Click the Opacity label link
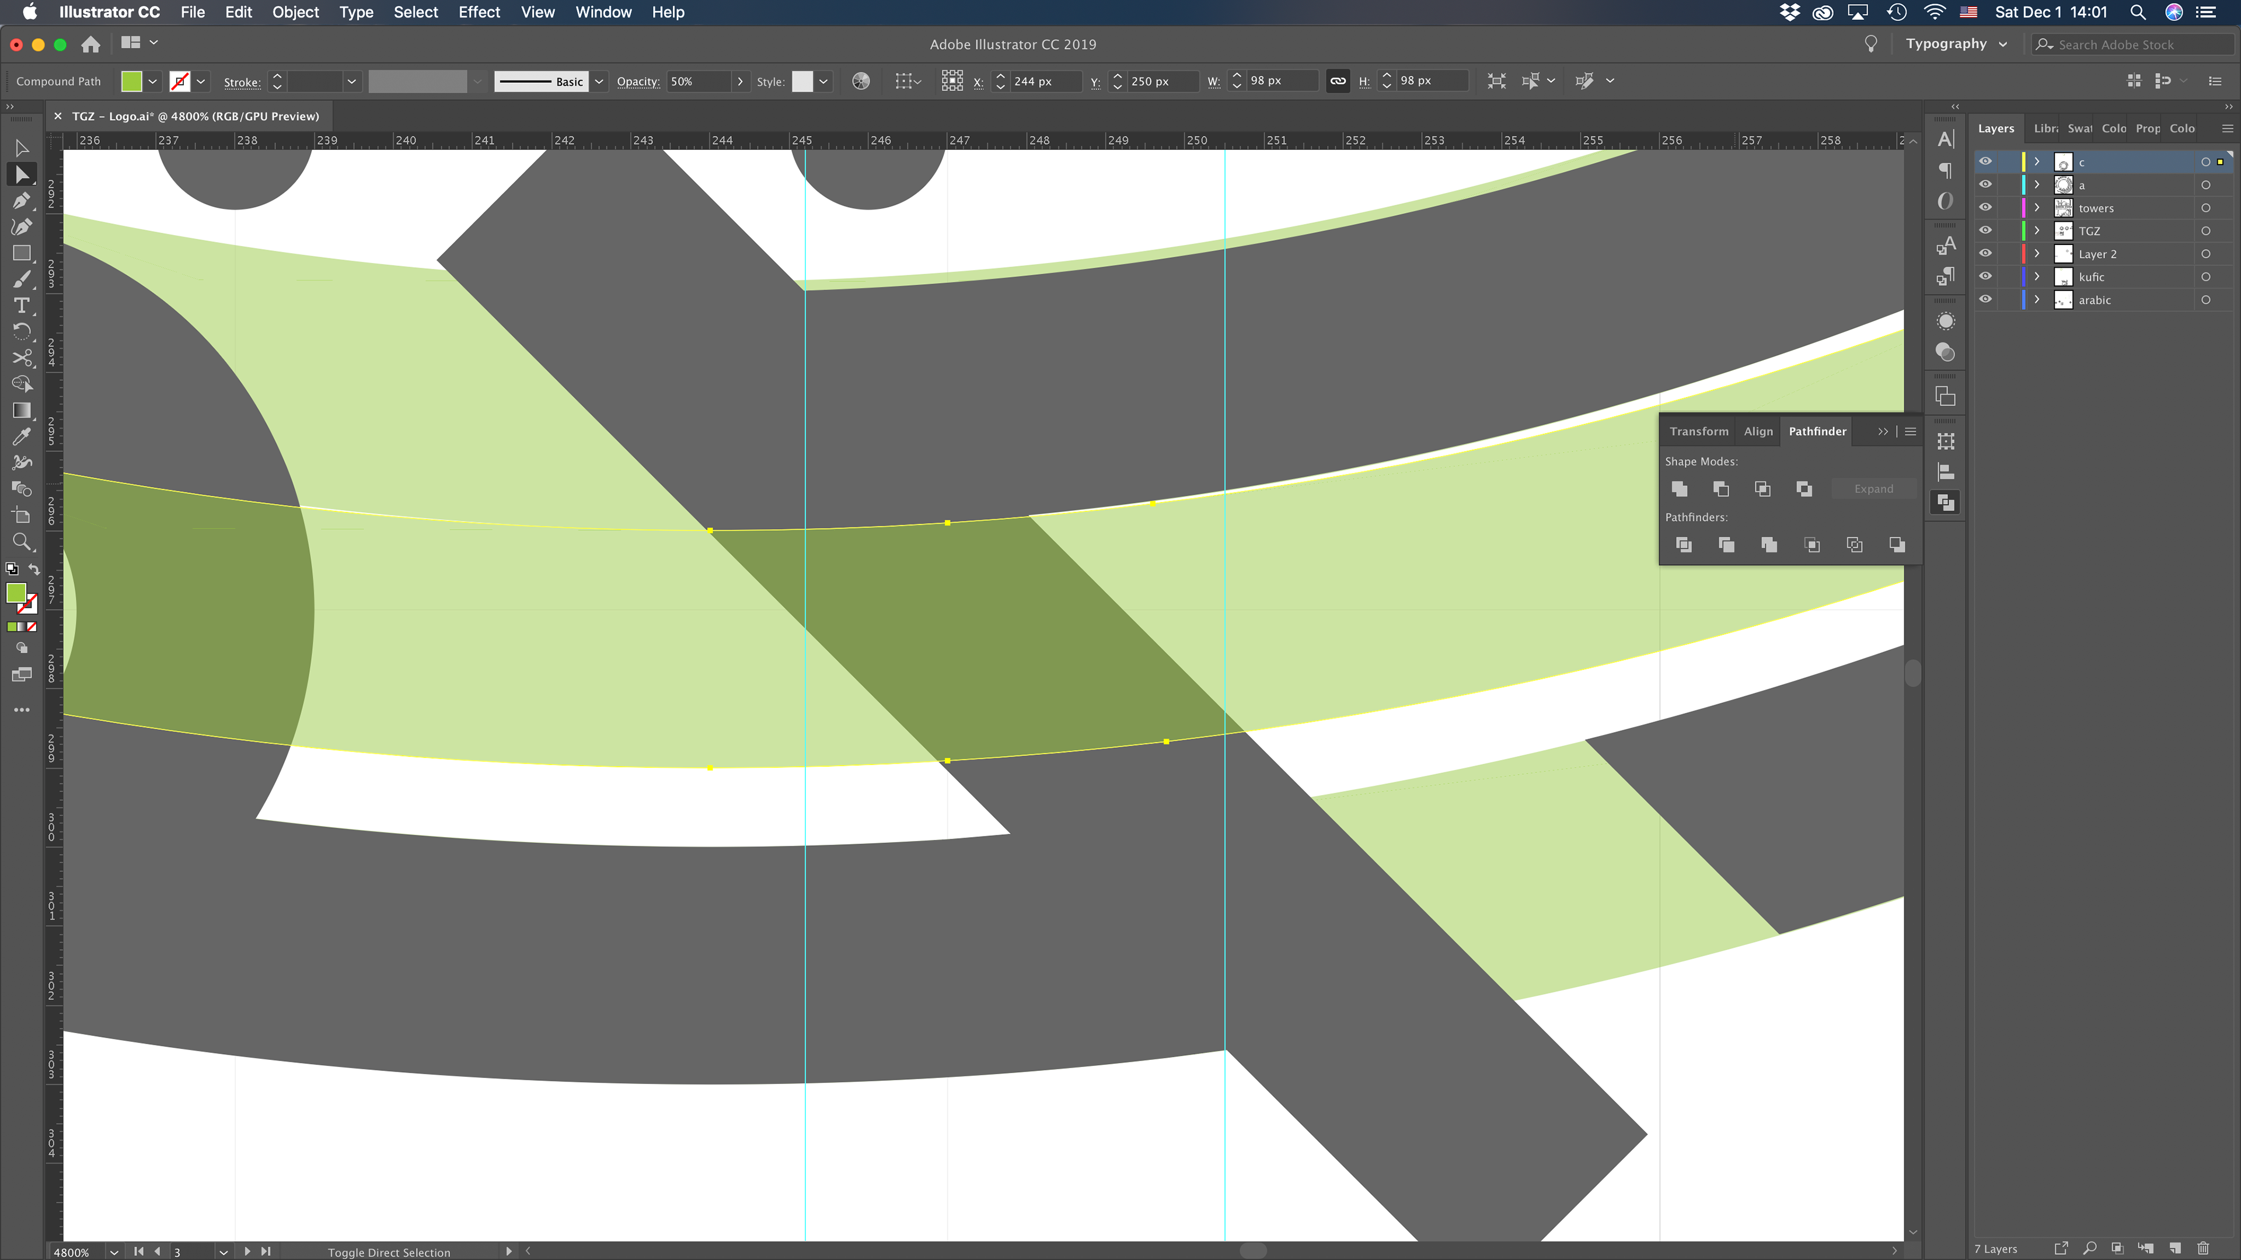The width and height of the screenshot is (2241, 1260). (638, 82)
